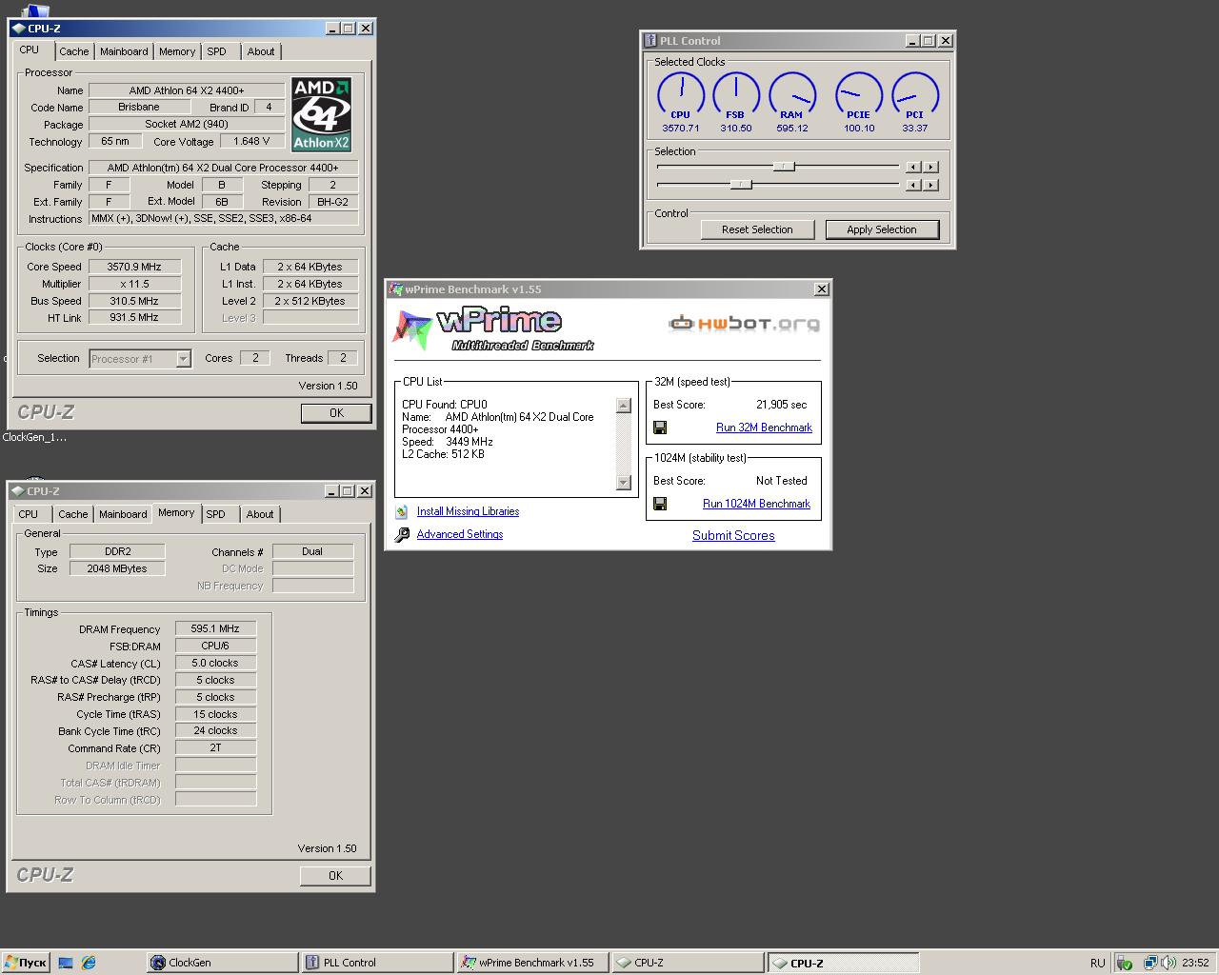The image size is (1219, 975).
Task: Open Install Missing Libraries link
Action: pos(468,511)
